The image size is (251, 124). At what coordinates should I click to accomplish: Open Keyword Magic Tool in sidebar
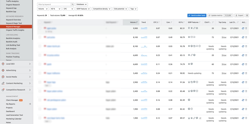coord(14,23)
